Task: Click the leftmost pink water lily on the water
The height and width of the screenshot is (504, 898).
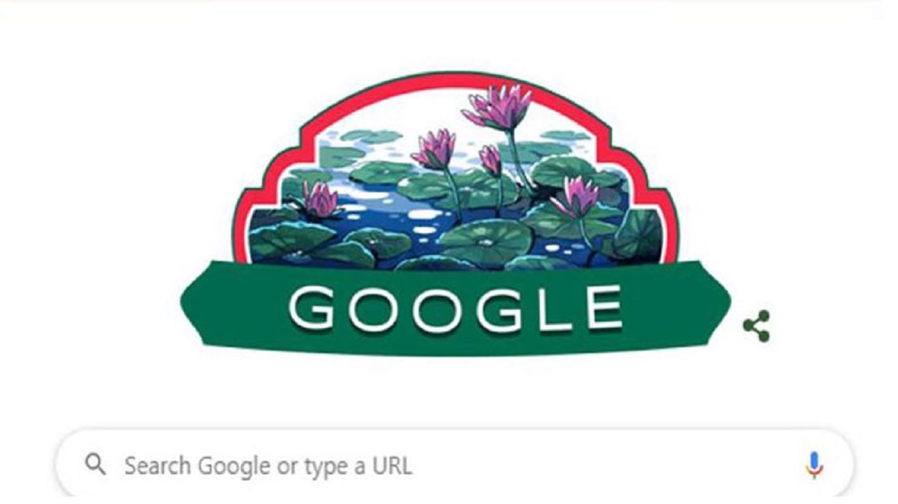Action: [320, 199]
